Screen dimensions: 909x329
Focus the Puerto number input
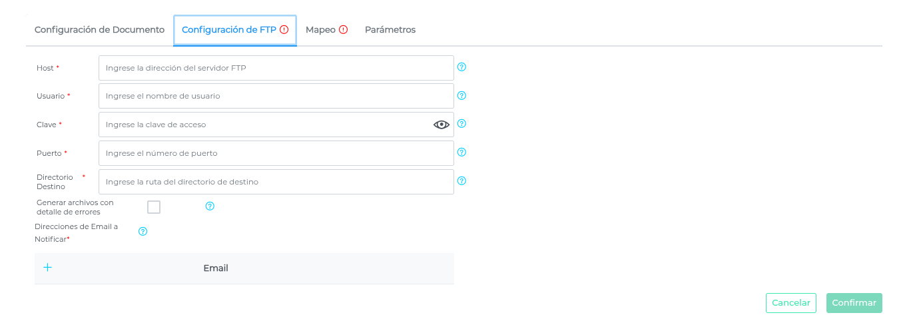pos(276,153)
